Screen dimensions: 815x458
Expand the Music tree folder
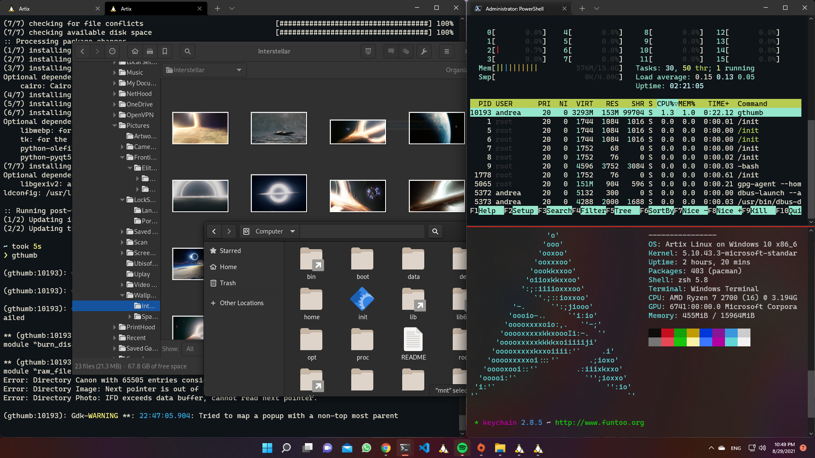115,73
